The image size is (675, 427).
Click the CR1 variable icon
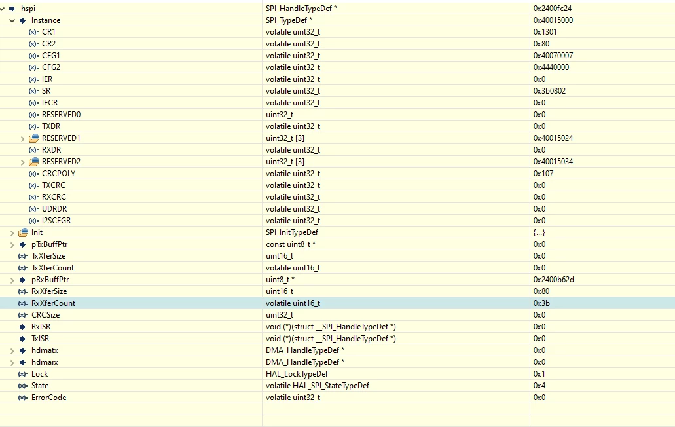coord(33,32)
